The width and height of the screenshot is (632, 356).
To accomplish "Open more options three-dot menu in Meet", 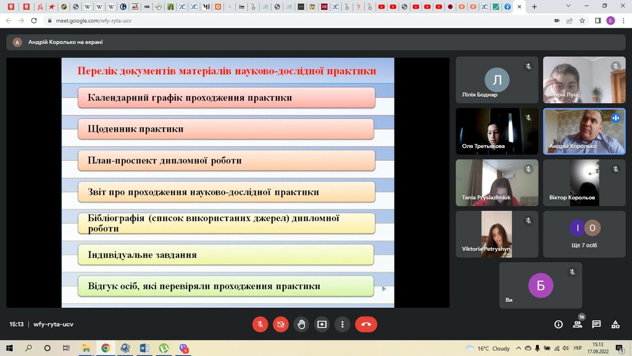I will [342, 324].
